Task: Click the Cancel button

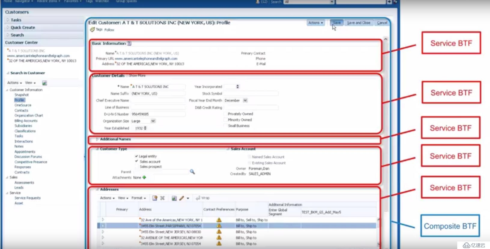Action: [x=382, y=23]
